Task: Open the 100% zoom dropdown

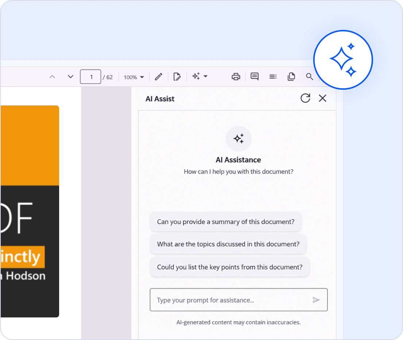Action: pos(134,77)
